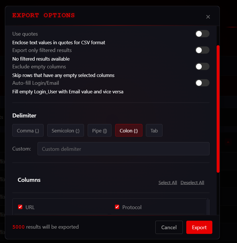This screenshot has width=237, height=243.
Task: Click the red vertical scrollbar thumb
Action: coord(218,109)
